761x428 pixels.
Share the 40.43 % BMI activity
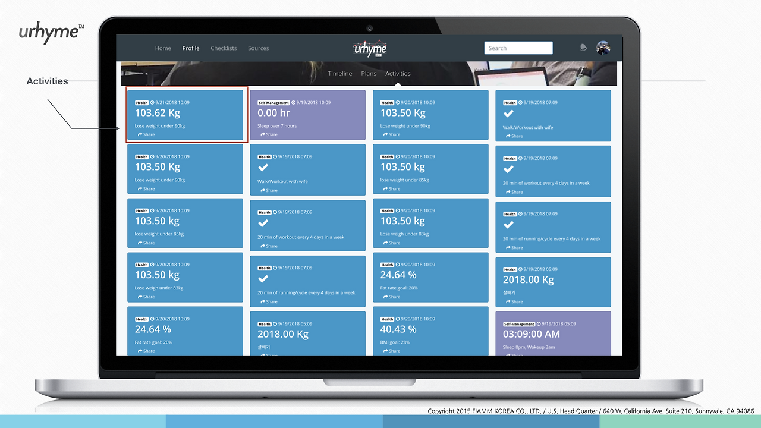pyautogui.click(x=392, y=351)
